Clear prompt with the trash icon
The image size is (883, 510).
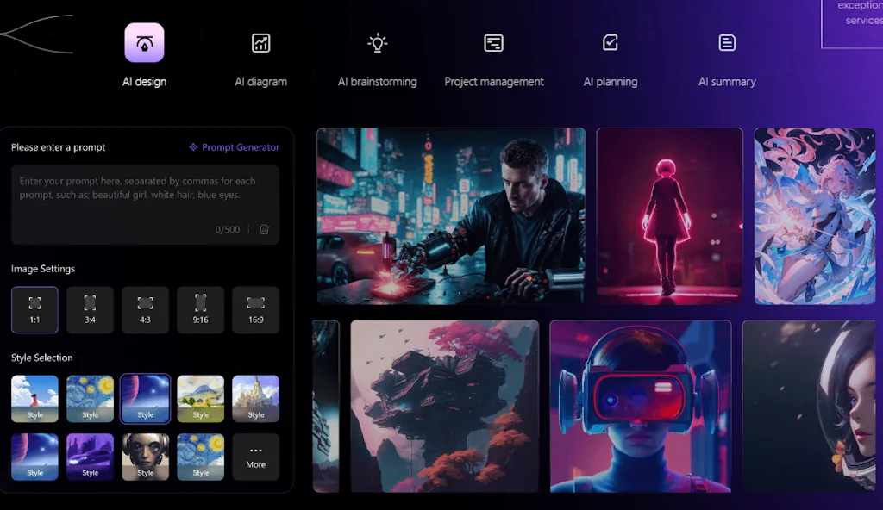click(x=264, y=229)
